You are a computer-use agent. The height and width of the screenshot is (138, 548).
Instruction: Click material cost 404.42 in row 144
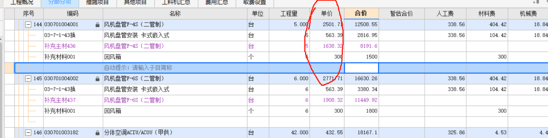[498, 25]
